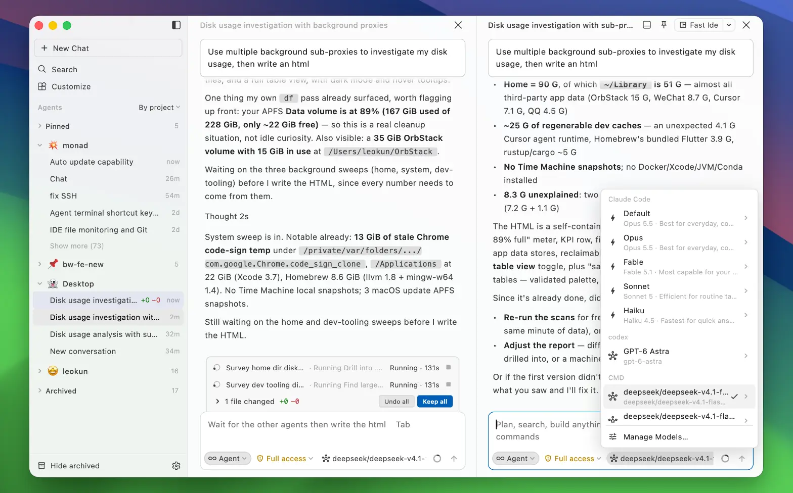Open settings gear at sidebar bottom
Image resolution: width=793 pixels, height=493 pixels.
[x=176, y=466]
